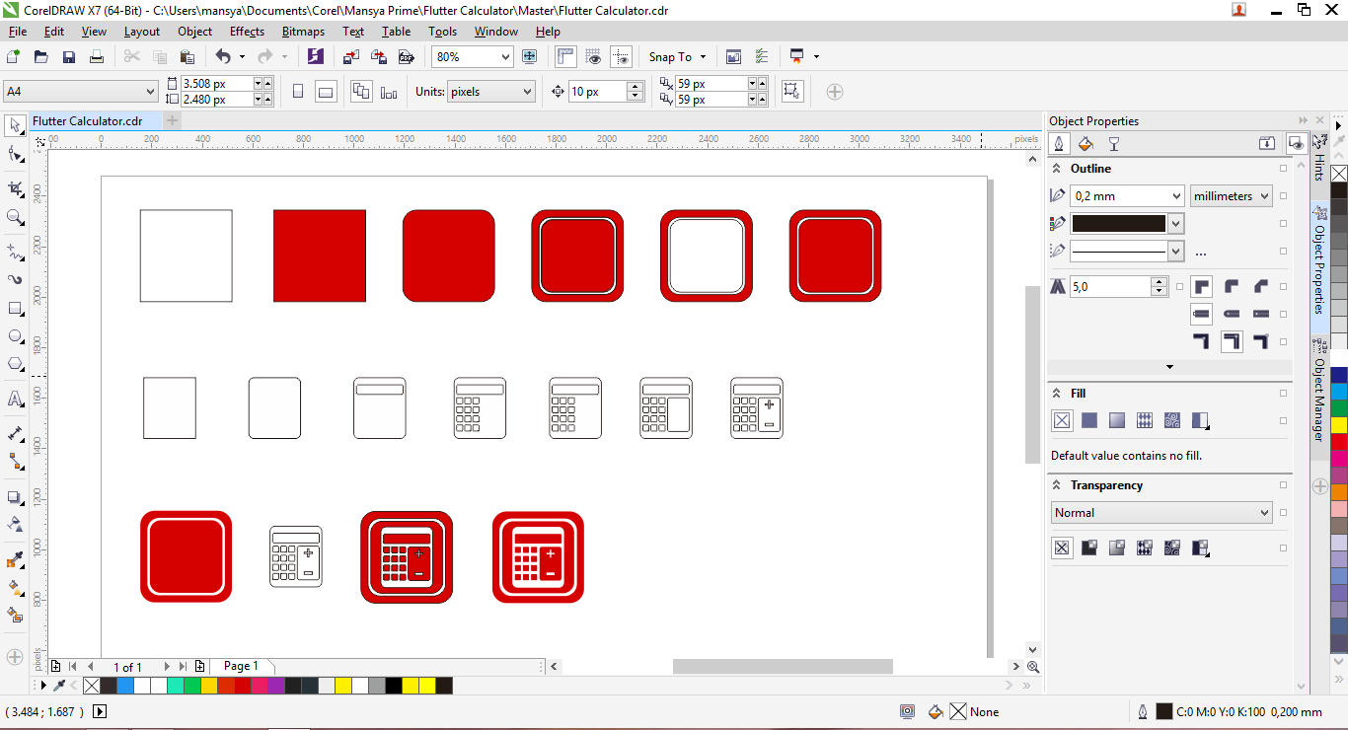The height and width of the screenshot is (730, 1348).
Task: Set page to landscape orientation
Action: point(326,92)
